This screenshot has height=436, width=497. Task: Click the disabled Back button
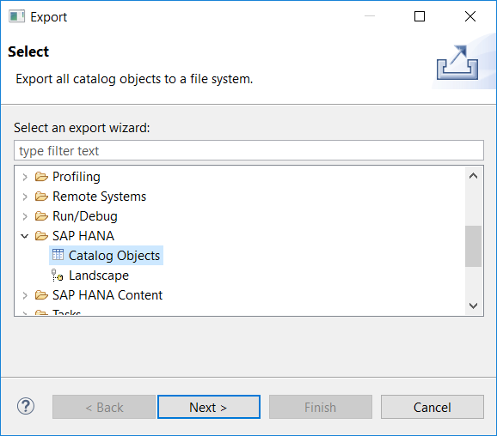pos(104,407)
